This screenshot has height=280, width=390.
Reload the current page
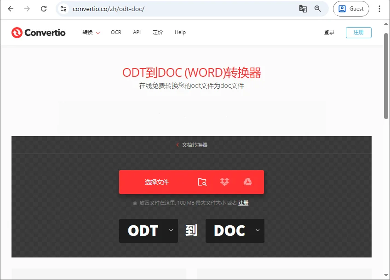coord(44,8)
